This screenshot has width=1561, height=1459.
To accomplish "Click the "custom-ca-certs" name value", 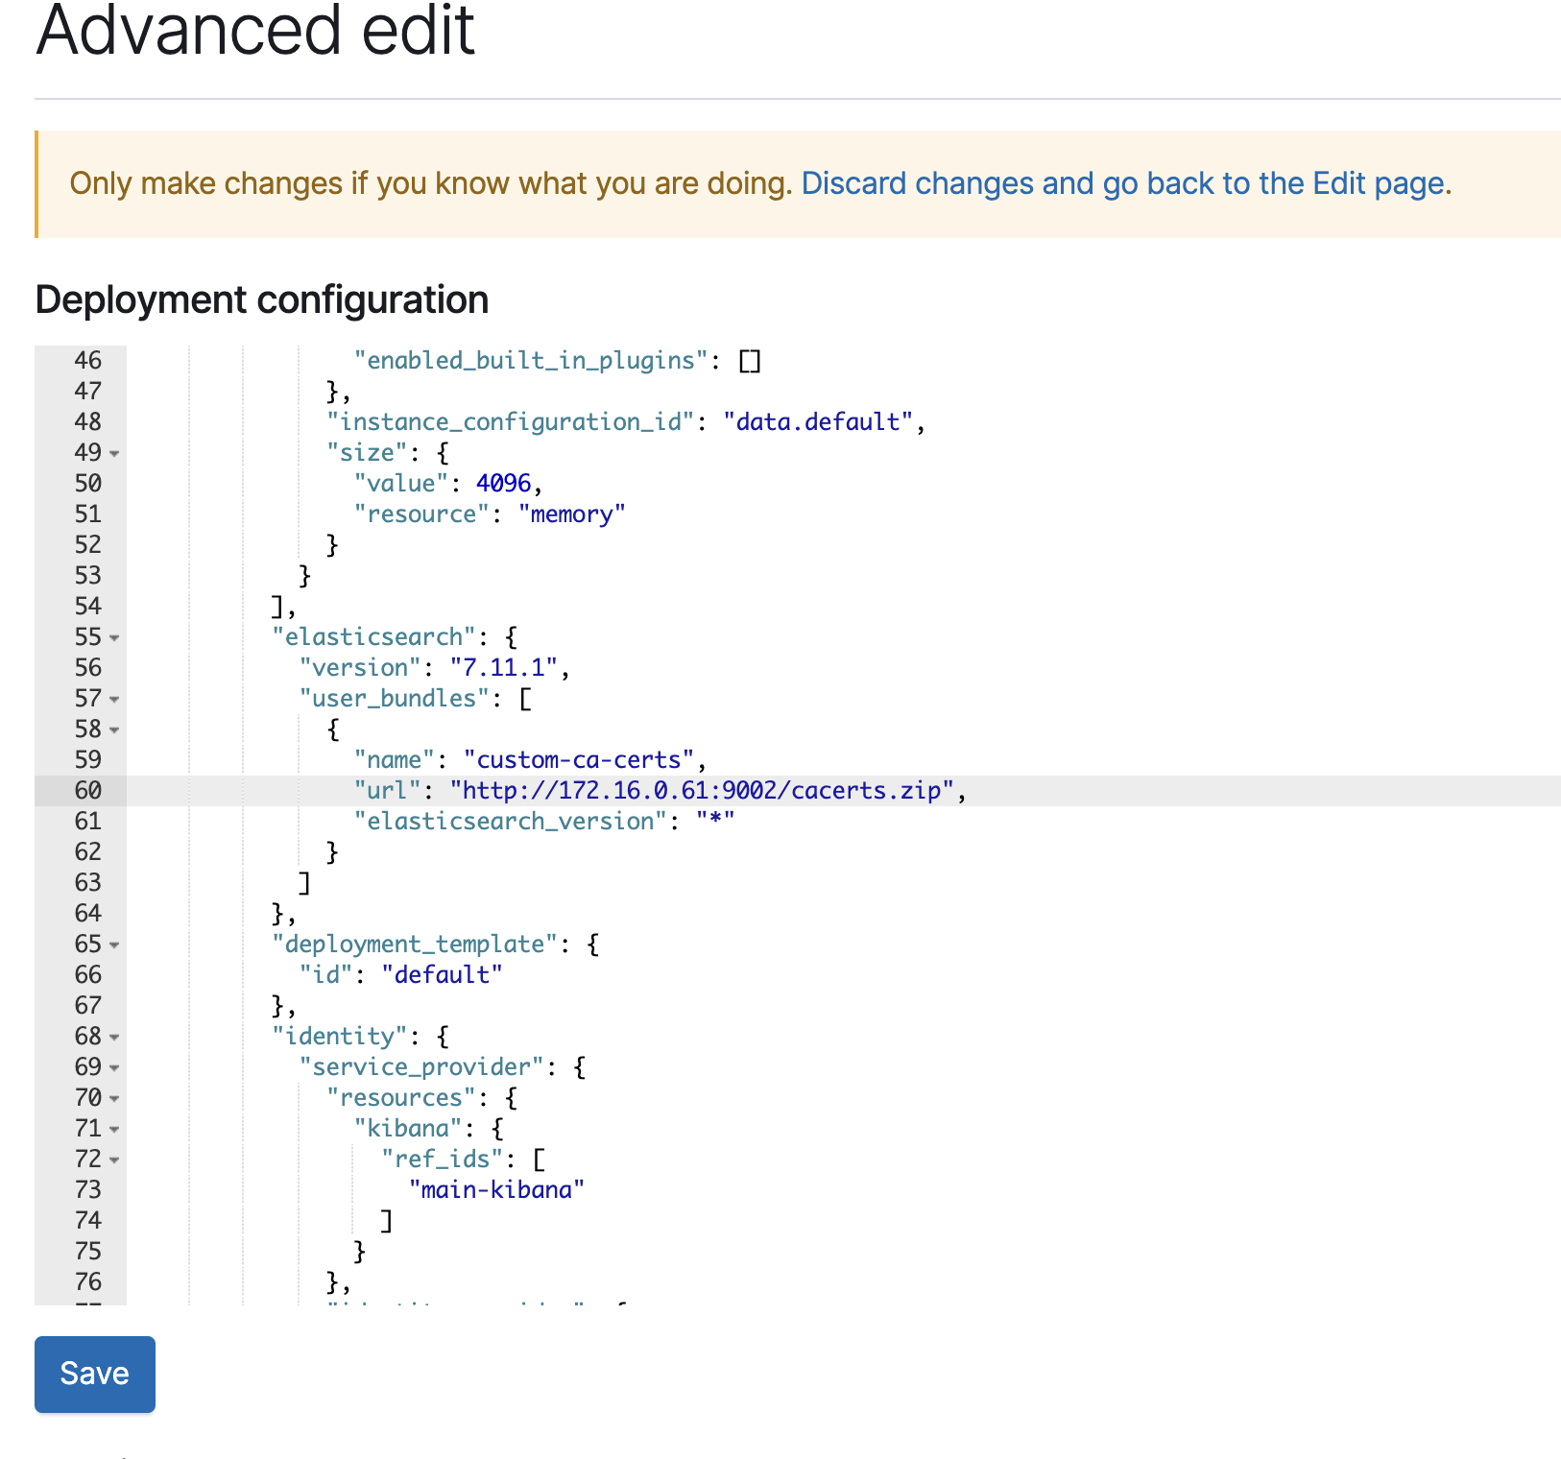I will pos(579,759).
